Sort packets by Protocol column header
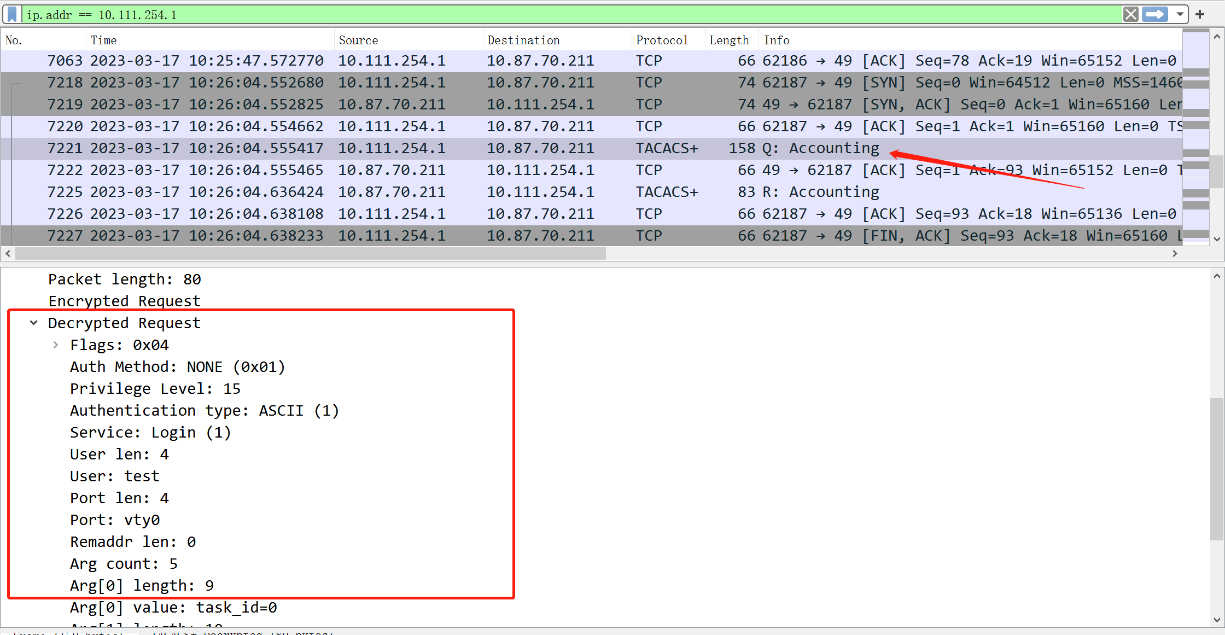This screenshot has width=1225, height=635. (662, 40)
